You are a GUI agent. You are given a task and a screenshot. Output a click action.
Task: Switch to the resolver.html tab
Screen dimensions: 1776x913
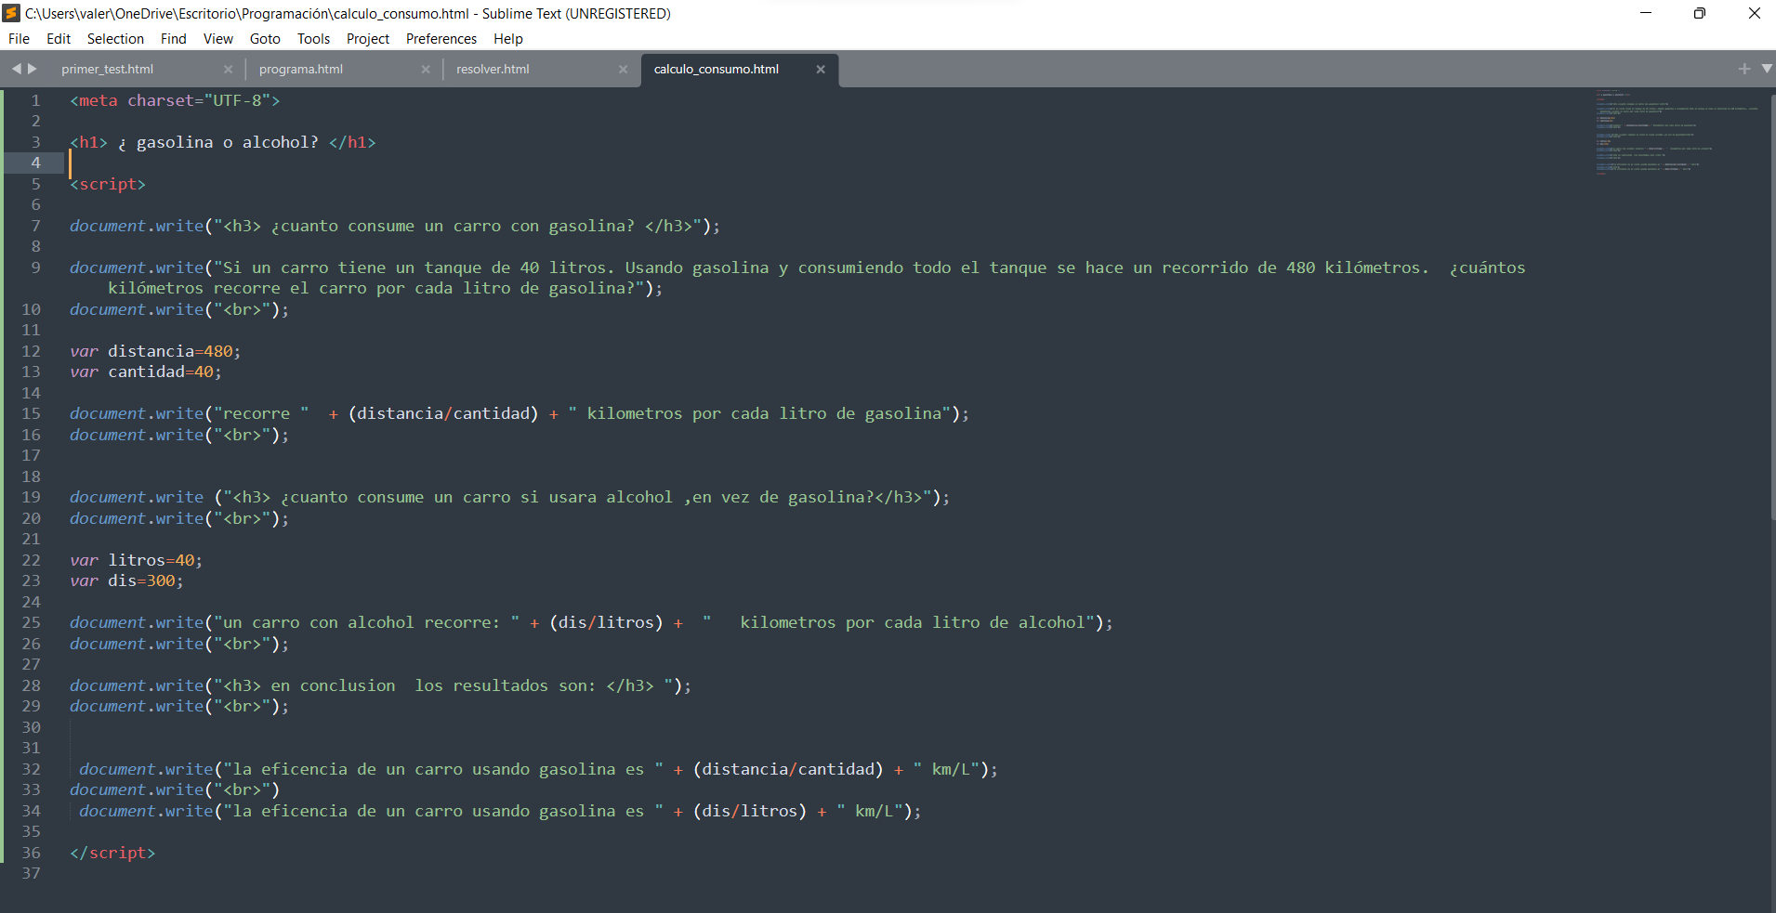(493, 70)
